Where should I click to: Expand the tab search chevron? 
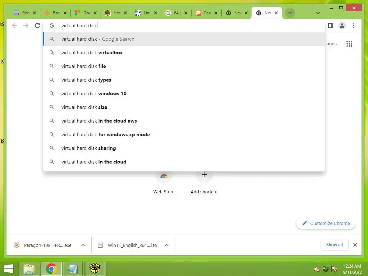(318, 13)
